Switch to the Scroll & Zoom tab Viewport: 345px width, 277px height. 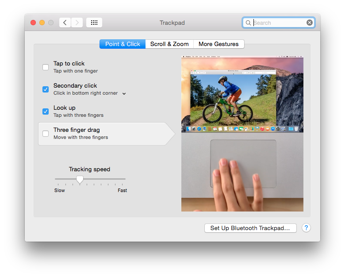[x=169, y=44]
